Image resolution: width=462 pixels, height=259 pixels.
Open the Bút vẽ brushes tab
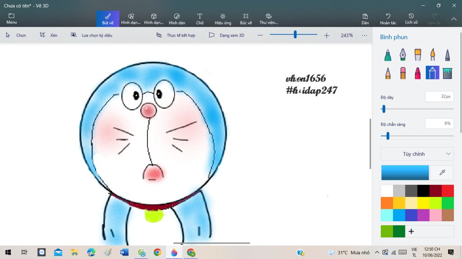click(x=108, y=18)
